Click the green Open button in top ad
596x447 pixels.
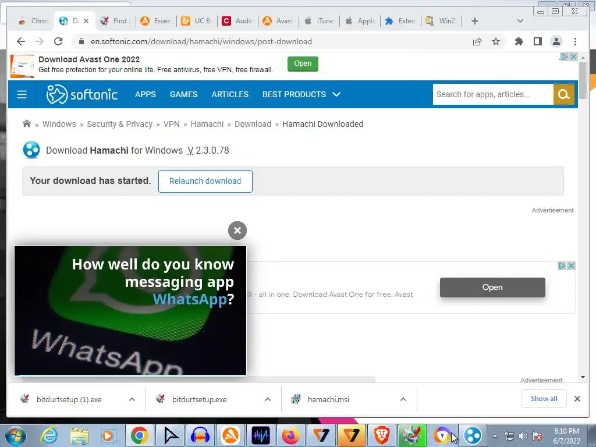(x=303, y=63)
